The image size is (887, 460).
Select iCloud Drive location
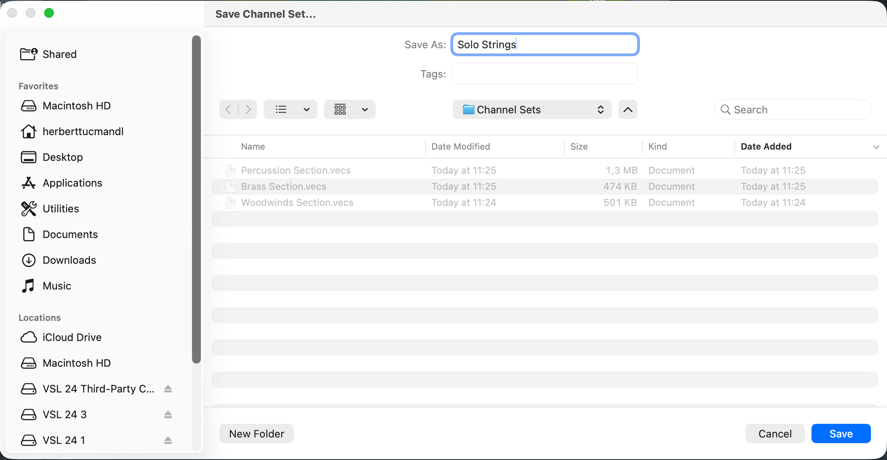pyautogui.click(x=72, y=337)
